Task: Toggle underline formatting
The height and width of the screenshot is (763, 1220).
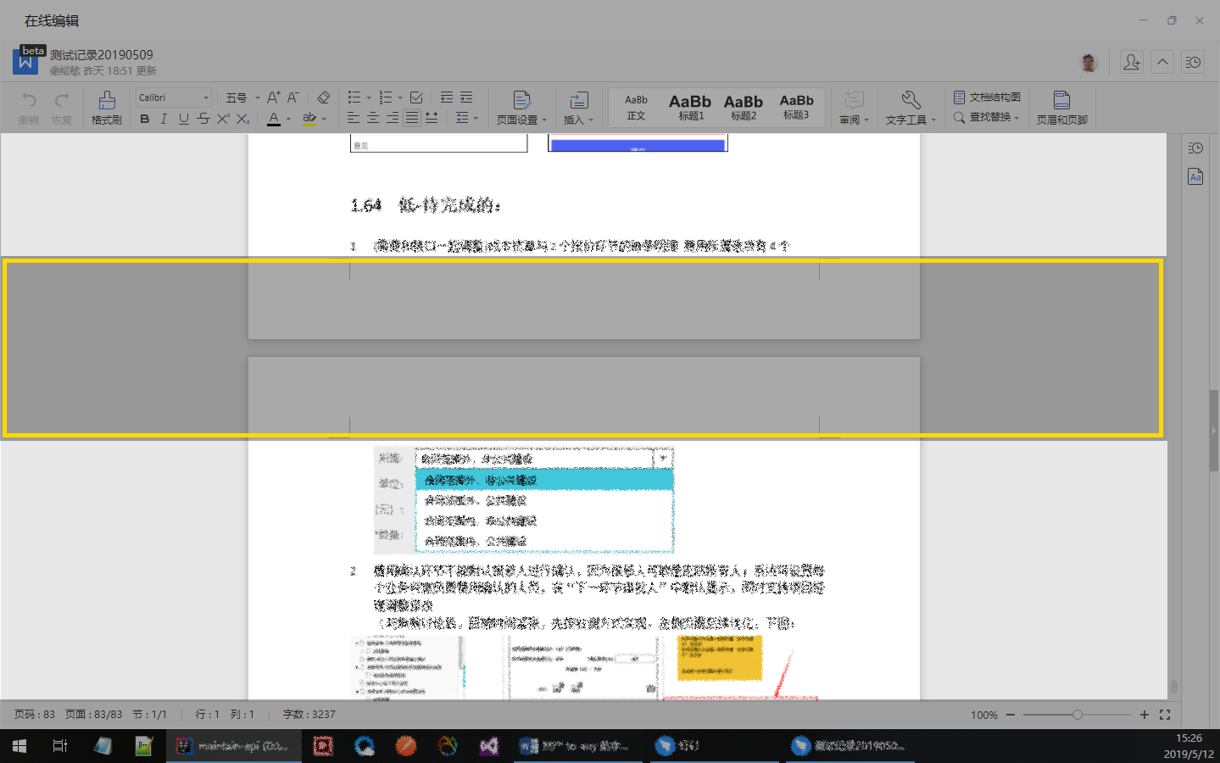Action: (x=183, y=119)
